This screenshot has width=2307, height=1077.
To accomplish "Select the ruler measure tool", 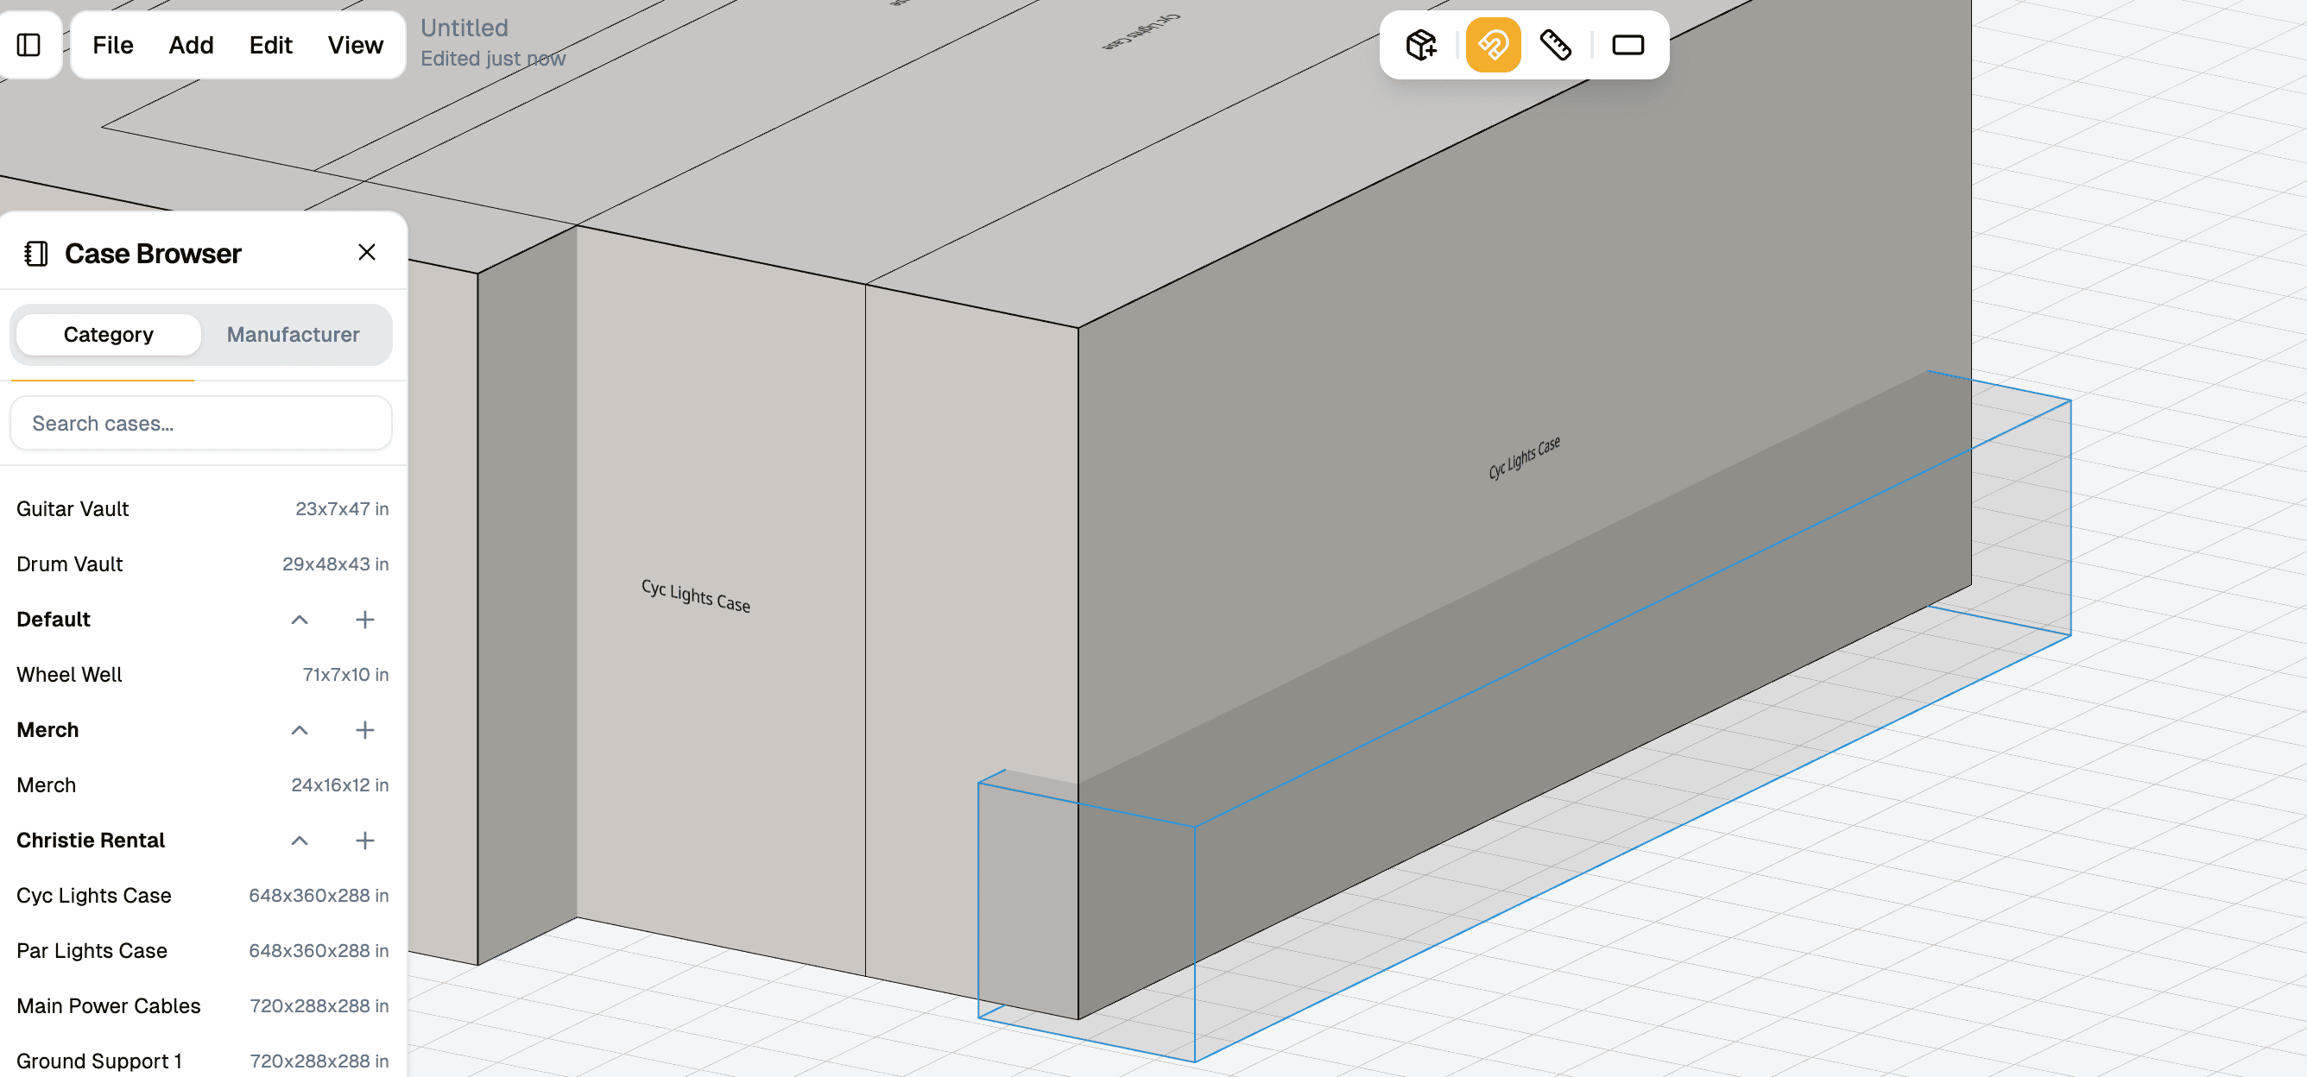I will tap(1556, 45).
